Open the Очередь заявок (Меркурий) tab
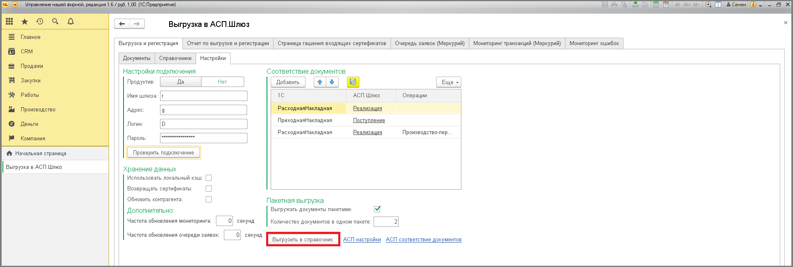Image resolution: width=793 pixels, height=267 pixels. tap(430, 43)
